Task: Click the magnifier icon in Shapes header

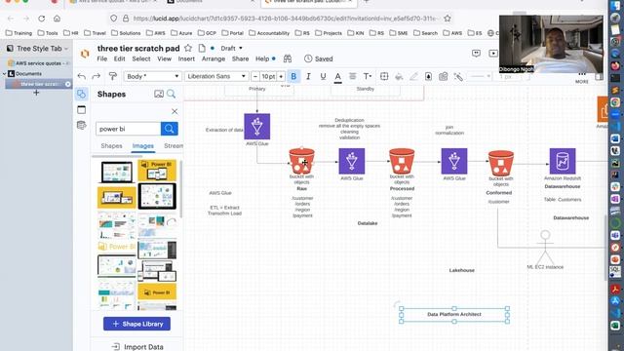Action: point(172,94)
